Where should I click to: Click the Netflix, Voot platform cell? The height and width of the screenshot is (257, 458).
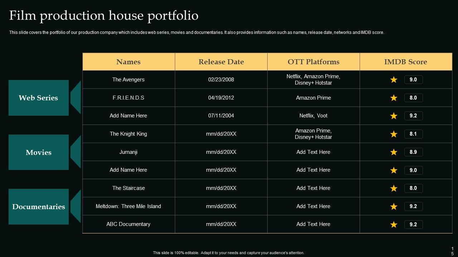(x=313, y=116)
